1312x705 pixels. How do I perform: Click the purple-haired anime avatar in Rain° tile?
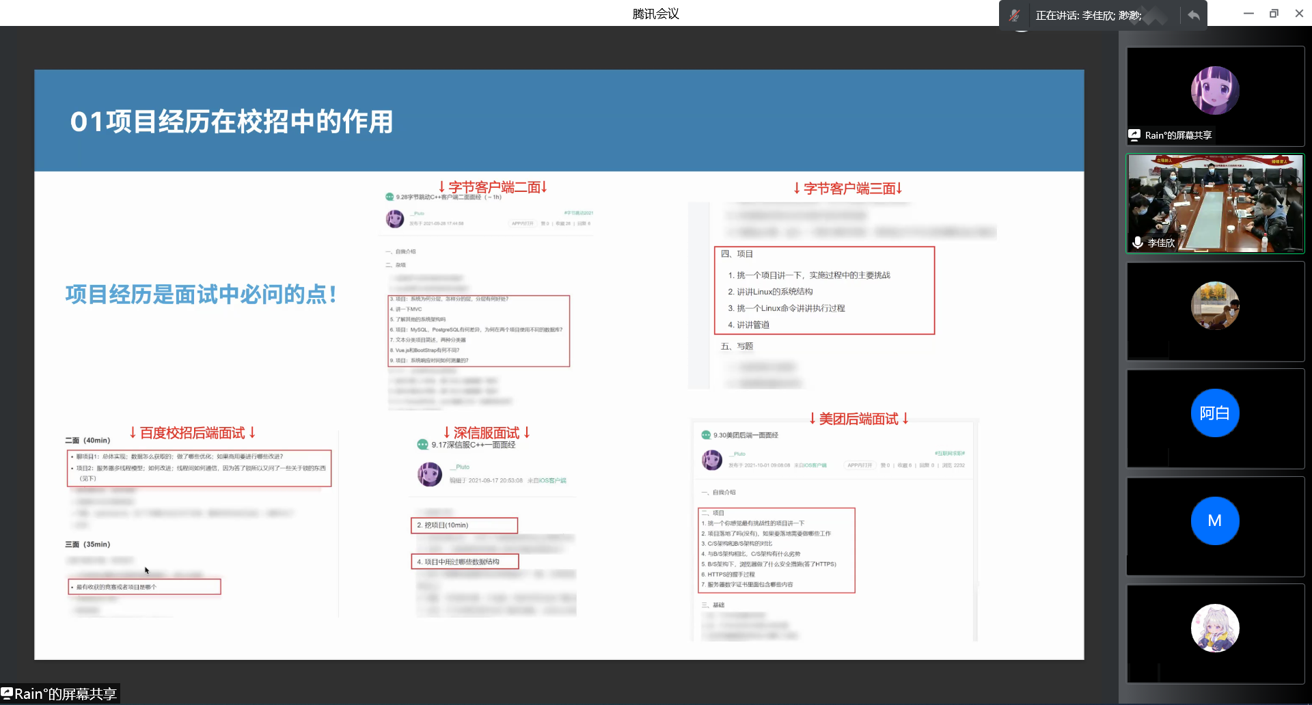[x=1214, y=90]
